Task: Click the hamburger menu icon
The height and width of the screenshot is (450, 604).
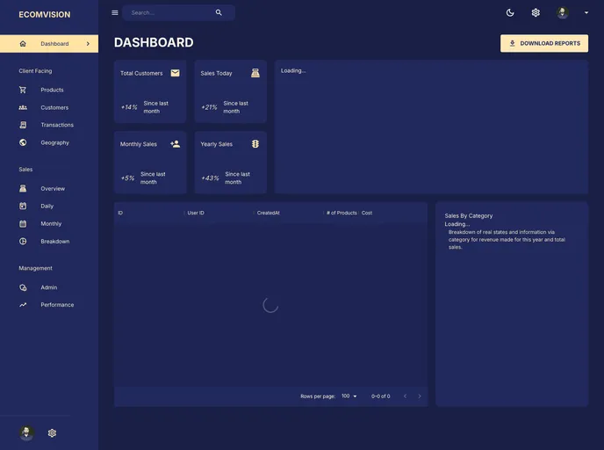Action: click(x=115, y=12)
